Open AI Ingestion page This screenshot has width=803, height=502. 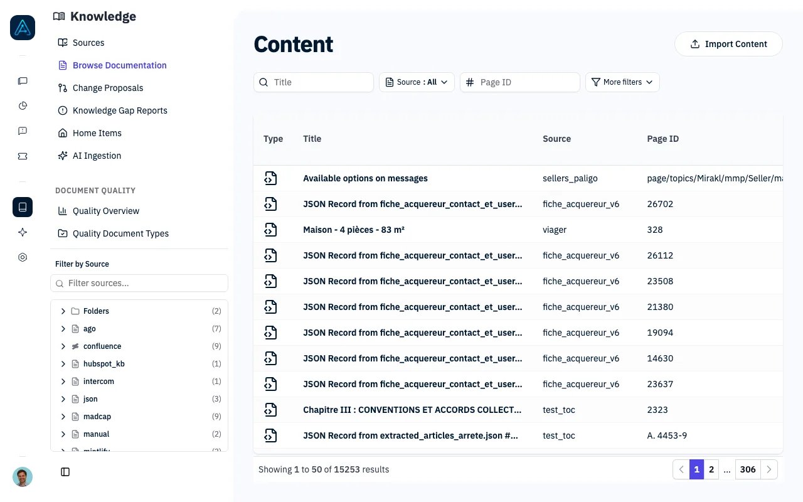(97, 156)
